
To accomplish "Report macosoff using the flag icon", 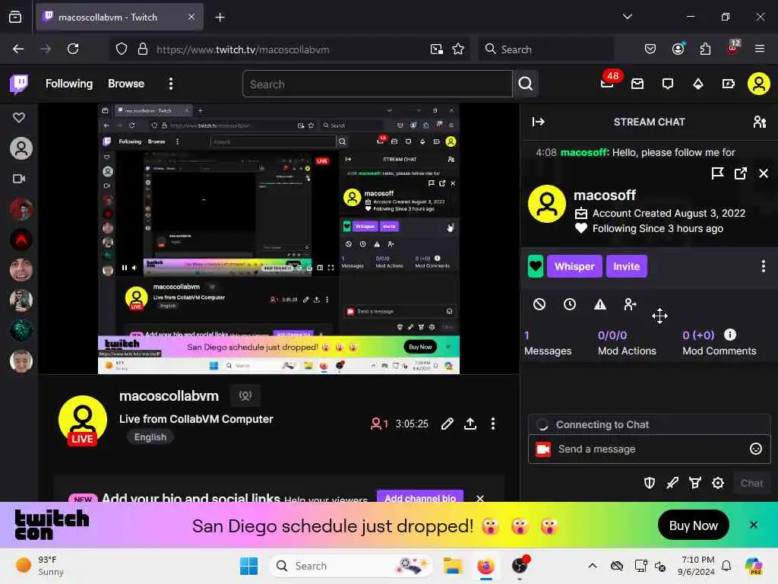I will [717, 173].
